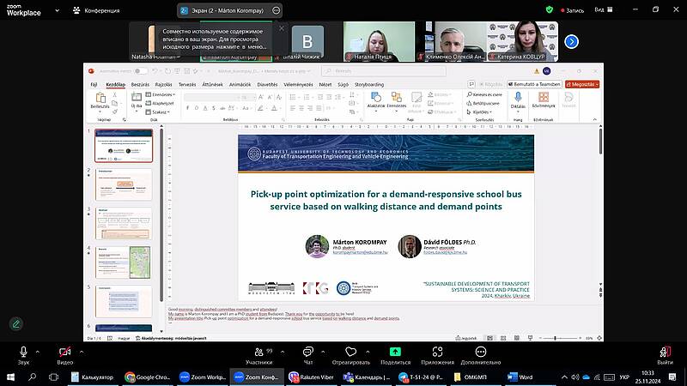Click the main slide area vertical scrollbar
Image resolution: width=687 pixels, height=386 pixels.
(600, 141)
